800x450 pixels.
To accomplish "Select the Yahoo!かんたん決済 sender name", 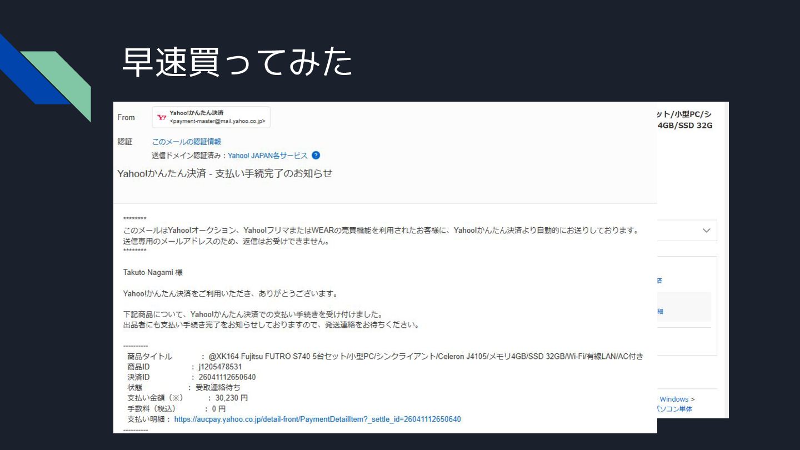I will pyautogui.click(x=197, y=113).
